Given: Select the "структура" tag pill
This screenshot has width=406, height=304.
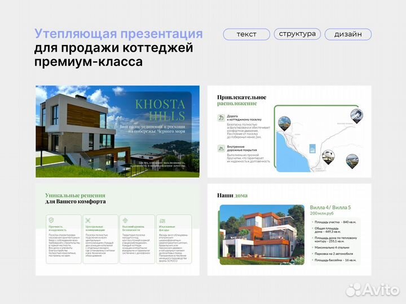Looking at the screenshot, I should (298, 34).
